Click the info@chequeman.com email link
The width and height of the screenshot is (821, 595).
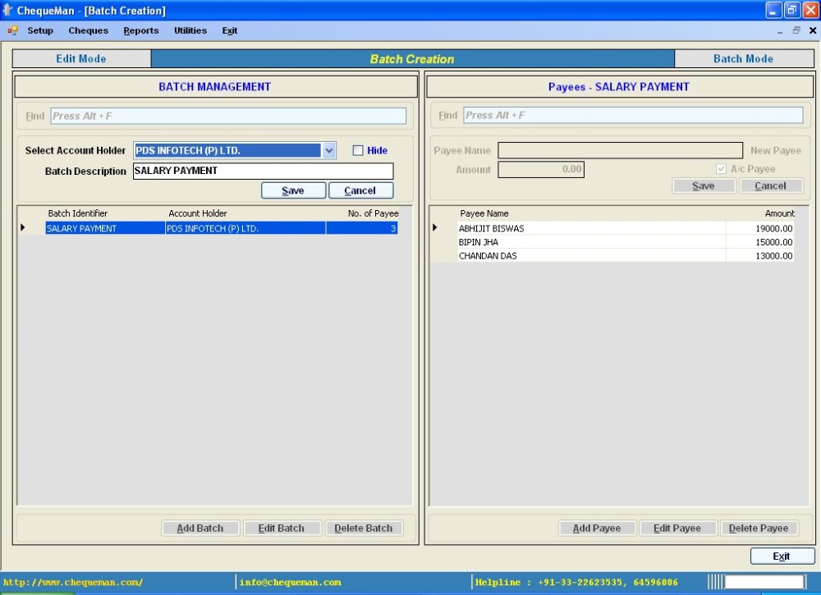(x=290, y=582)
